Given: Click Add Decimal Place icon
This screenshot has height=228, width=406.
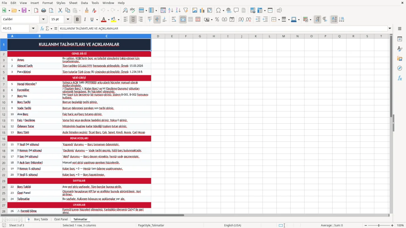Looking at the screenshot, I should pos(241,20).
